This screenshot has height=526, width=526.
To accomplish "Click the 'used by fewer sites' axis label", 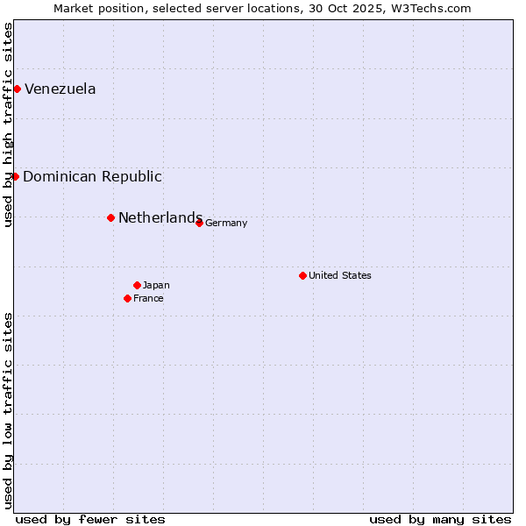I will pyautogui.click(x=90, y=519).
